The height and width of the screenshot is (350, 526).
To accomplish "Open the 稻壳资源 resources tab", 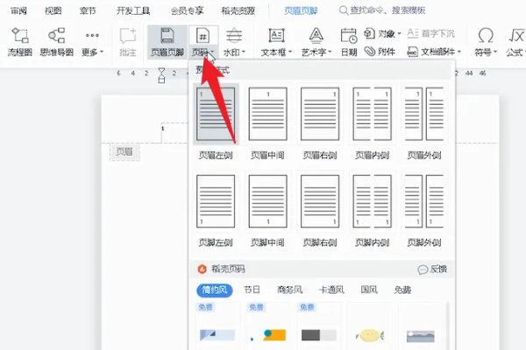I will 238,10.
